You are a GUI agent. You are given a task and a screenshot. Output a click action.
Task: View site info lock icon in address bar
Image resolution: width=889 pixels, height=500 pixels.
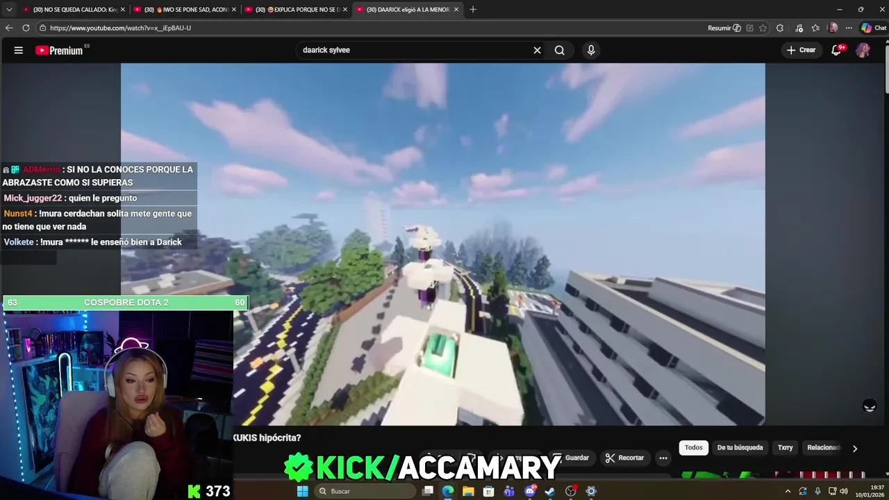tap(43, 28)
